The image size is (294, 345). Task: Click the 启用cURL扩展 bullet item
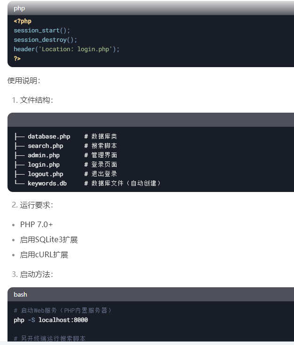(x=44, y=255)
